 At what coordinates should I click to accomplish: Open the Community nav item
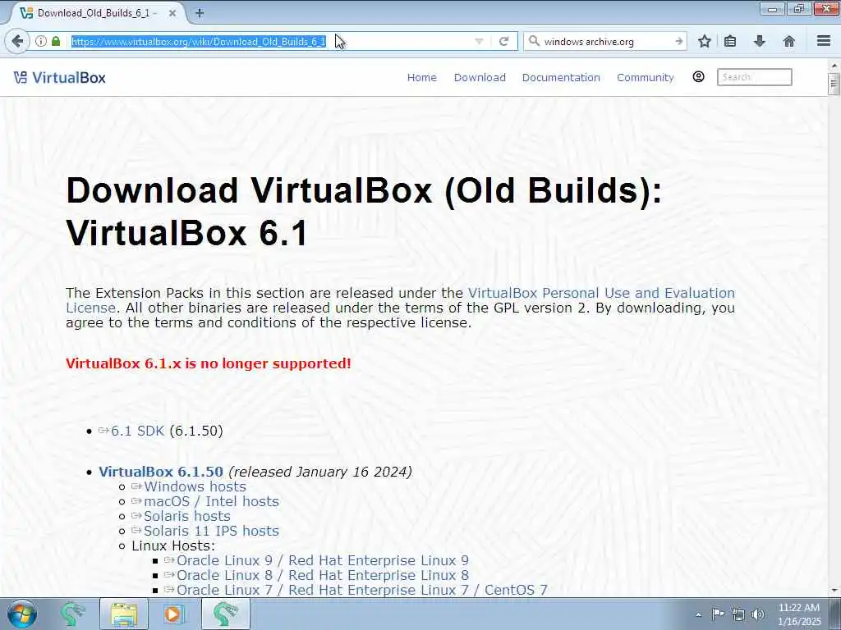646,78
